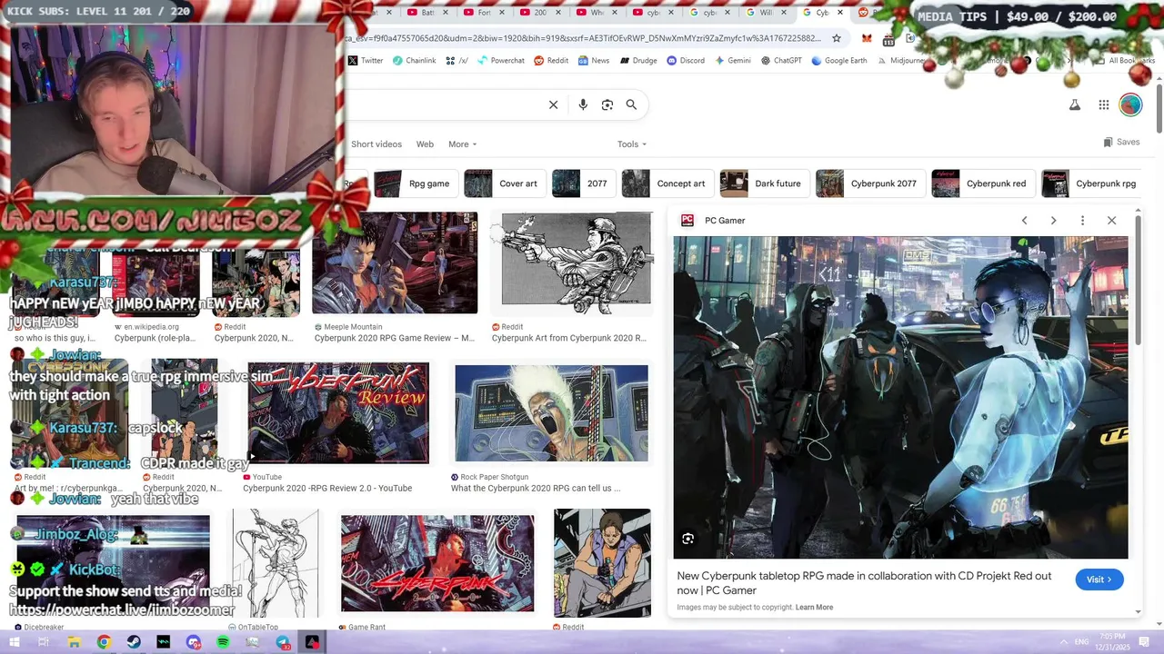
Task: Close the active Cyb browser tab
Action: (839, 13)
